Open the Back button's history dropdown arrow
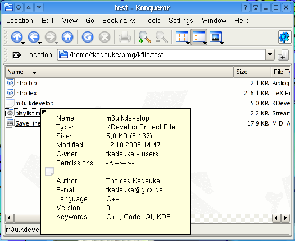Viewport: 295px width, 241px height. 40,43
